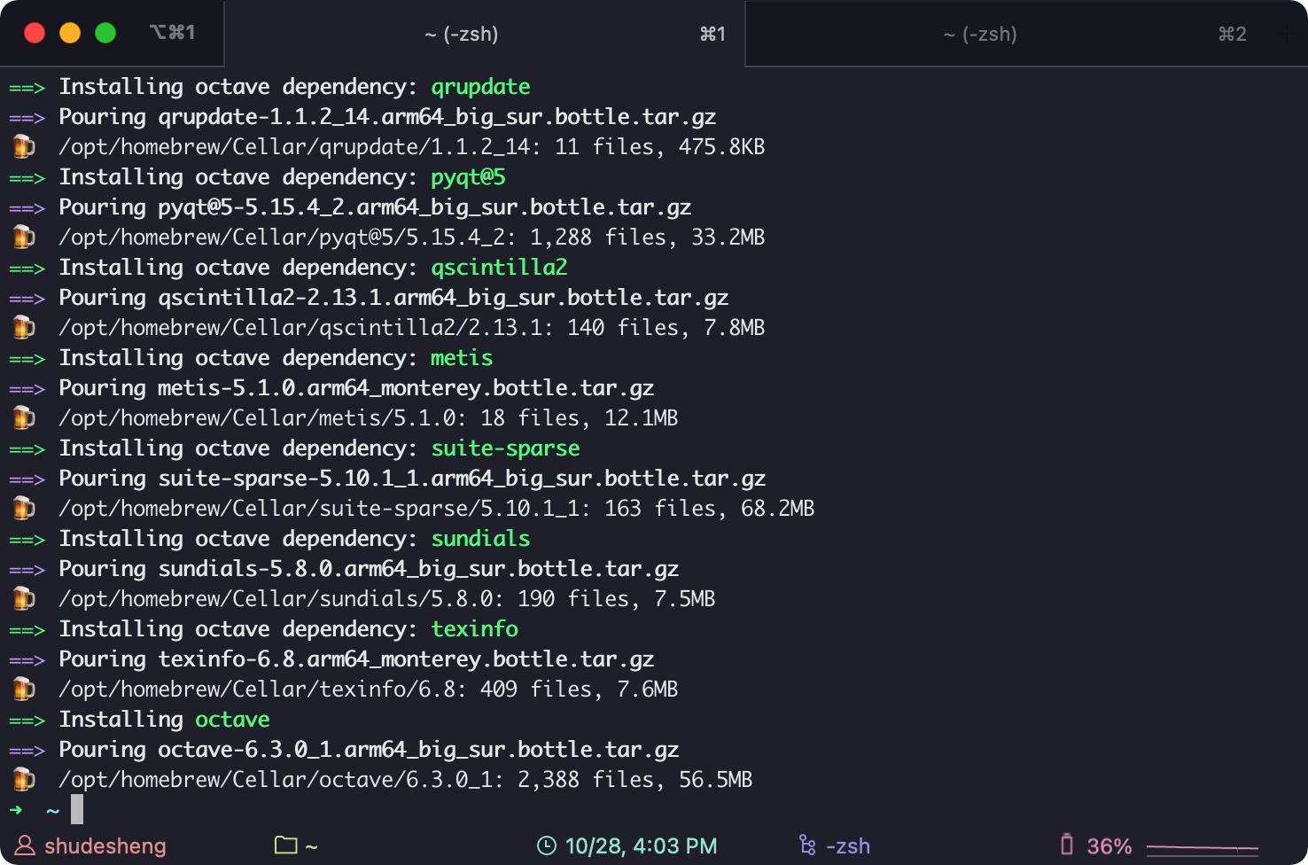Click the terminal cursor block at prompt
The width and height of the screenshot is (1308, 865).
click(x=77, y=809)
